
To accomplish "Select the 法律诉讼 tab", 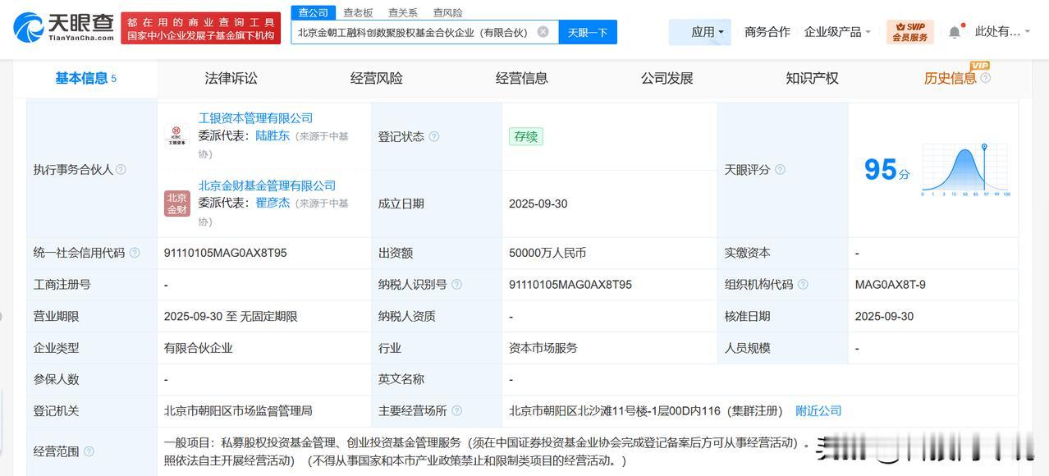I will 231,79.
